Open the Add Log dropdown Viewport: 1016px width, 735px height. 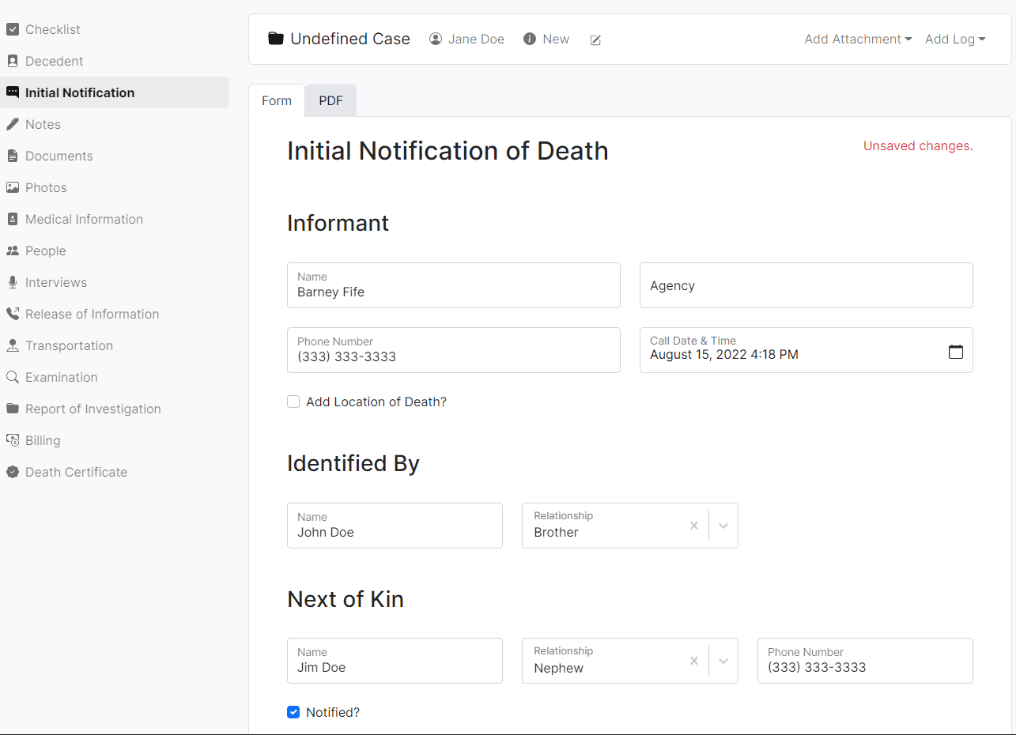(x=954, y=39)
